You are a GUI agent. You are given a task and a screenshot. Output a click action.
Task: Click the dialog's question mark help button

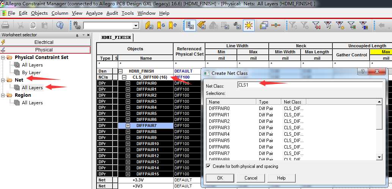pos(362,72)
